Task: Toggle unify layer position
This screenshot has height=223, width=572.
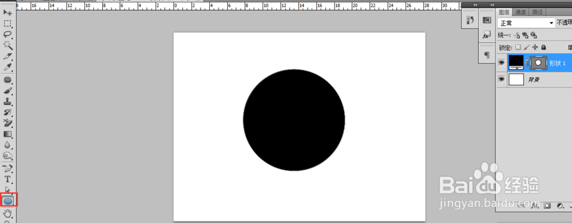Action: pos(516,35)
